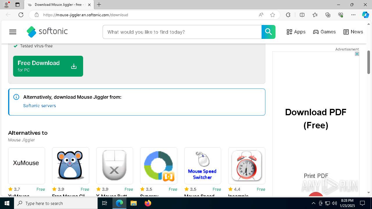Open a new browser tab

tap(99, 5)
